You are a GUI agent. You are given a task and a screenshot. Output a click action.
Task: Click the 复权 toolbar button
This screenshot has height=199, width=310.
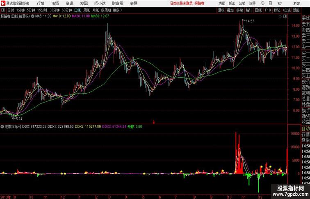(x=221, y=10)
